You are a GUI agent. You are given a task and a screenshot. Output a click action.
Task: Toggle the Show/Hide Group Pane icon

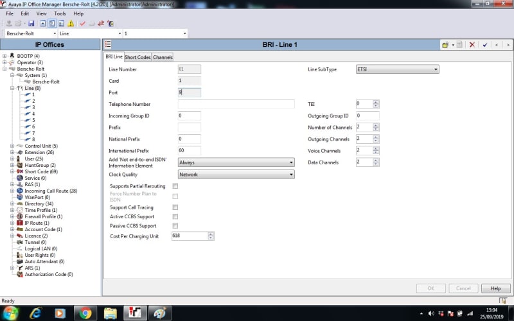coord(61,24)
